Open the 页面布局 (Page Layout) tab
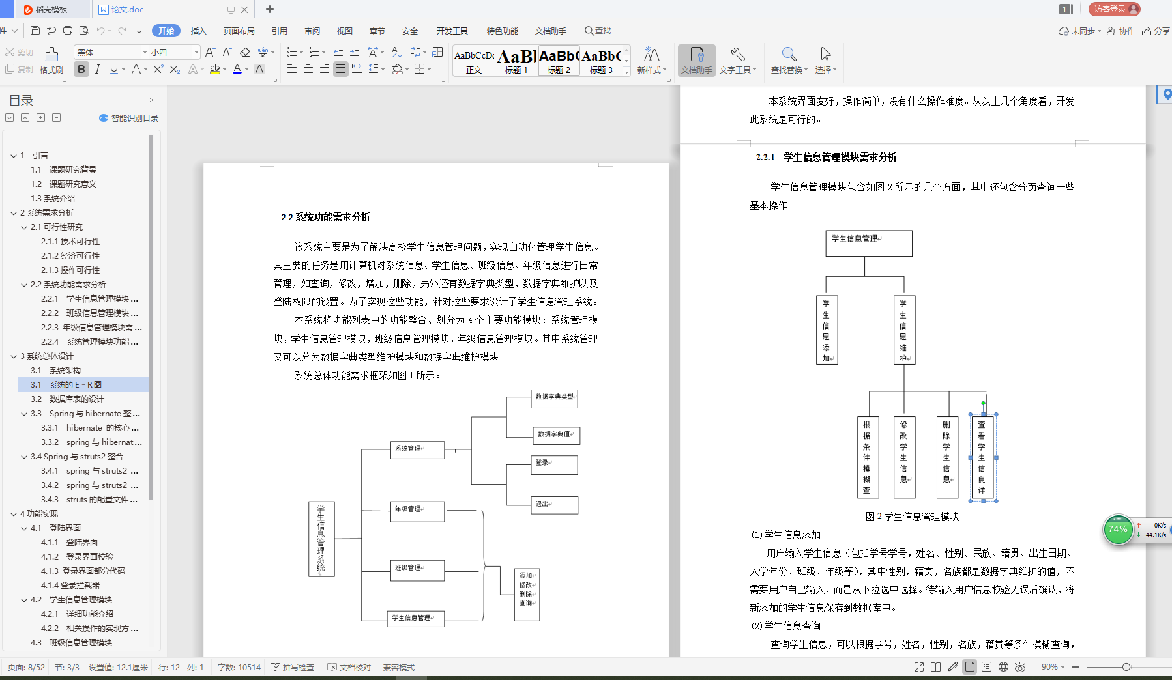The width and height of the screenshot is (1172, 680). (x=239, y=31)
